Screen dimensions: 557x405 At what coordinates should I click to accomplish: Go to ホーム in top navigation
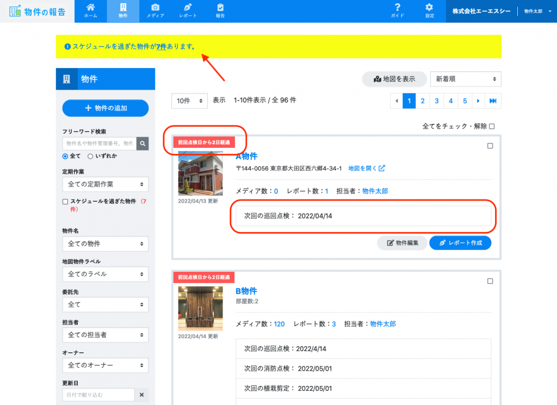(x=91, y=11)
